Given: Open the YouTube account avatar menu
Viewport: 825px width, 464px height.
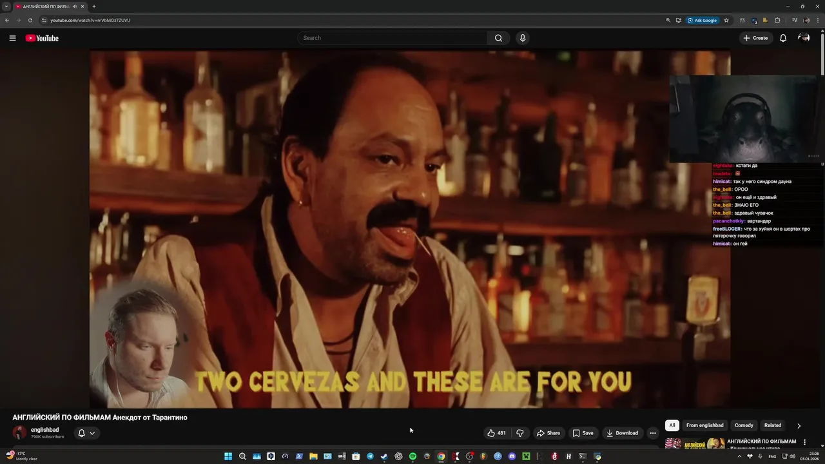Looking at the screenshot, I should (804, 38).
